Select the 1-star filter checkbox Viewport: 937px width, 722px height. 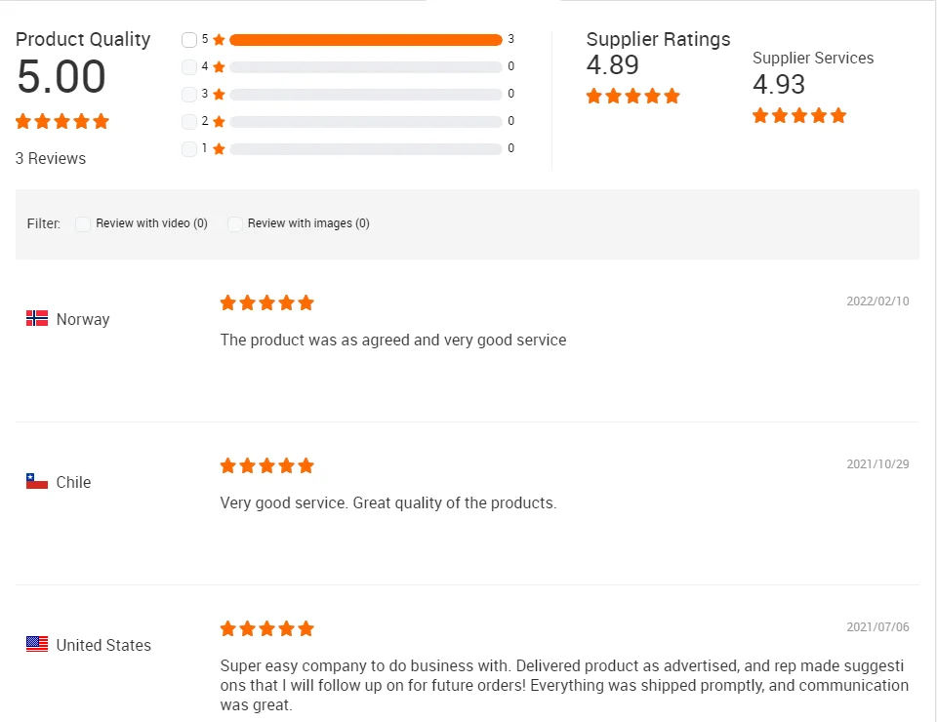[189, 149]
